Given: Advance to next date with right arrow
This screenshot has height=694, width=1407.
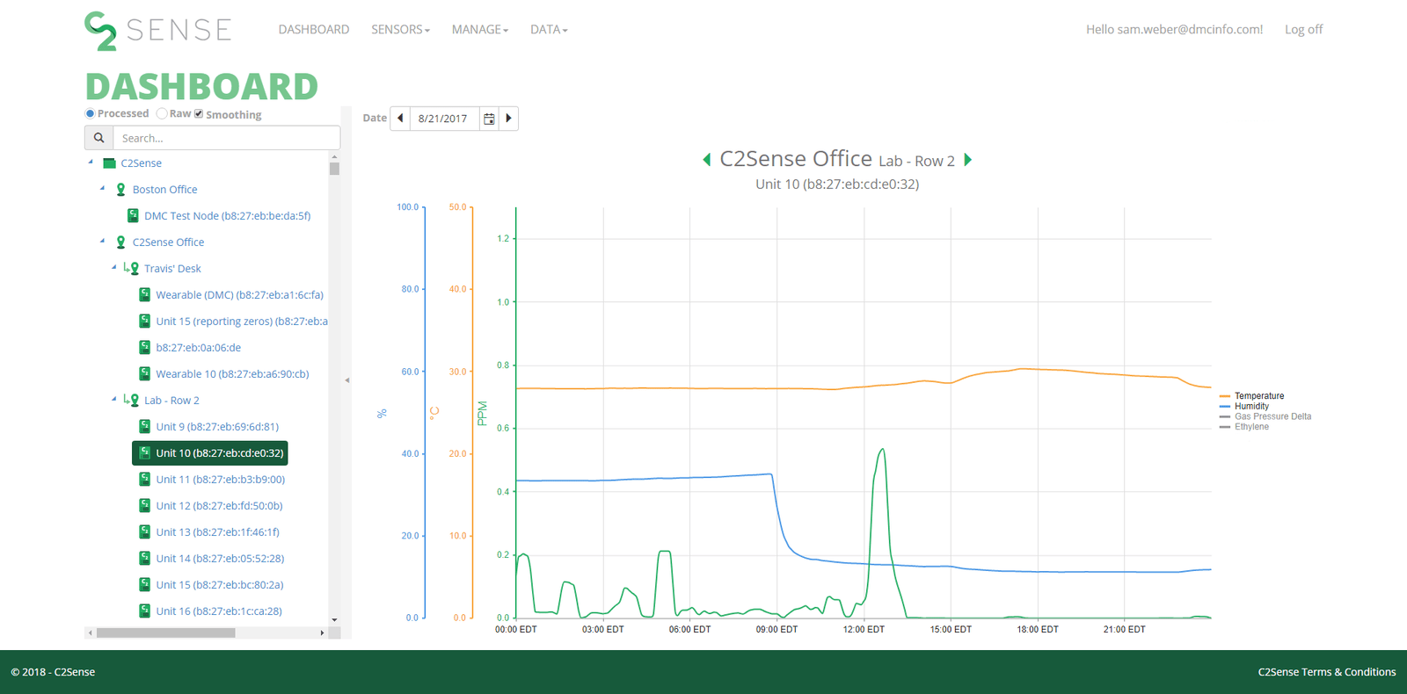Looking at the screenshot, I should point(508,119).
